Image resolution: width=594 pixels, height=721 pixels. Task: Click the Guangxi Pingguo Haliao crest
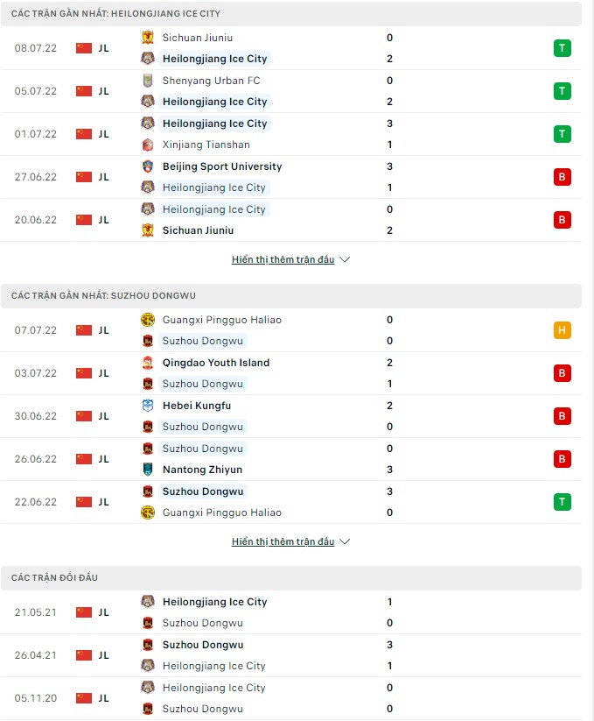[149, 321]
